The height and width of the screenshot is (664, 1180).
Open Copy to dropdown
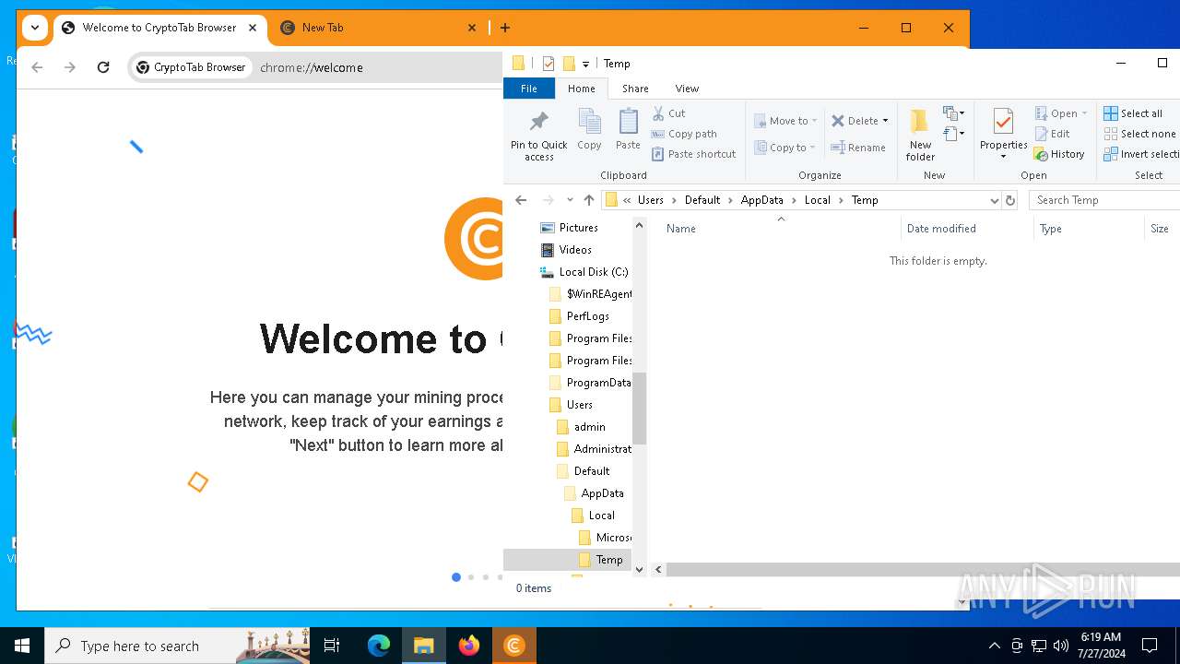pos(785,148)
